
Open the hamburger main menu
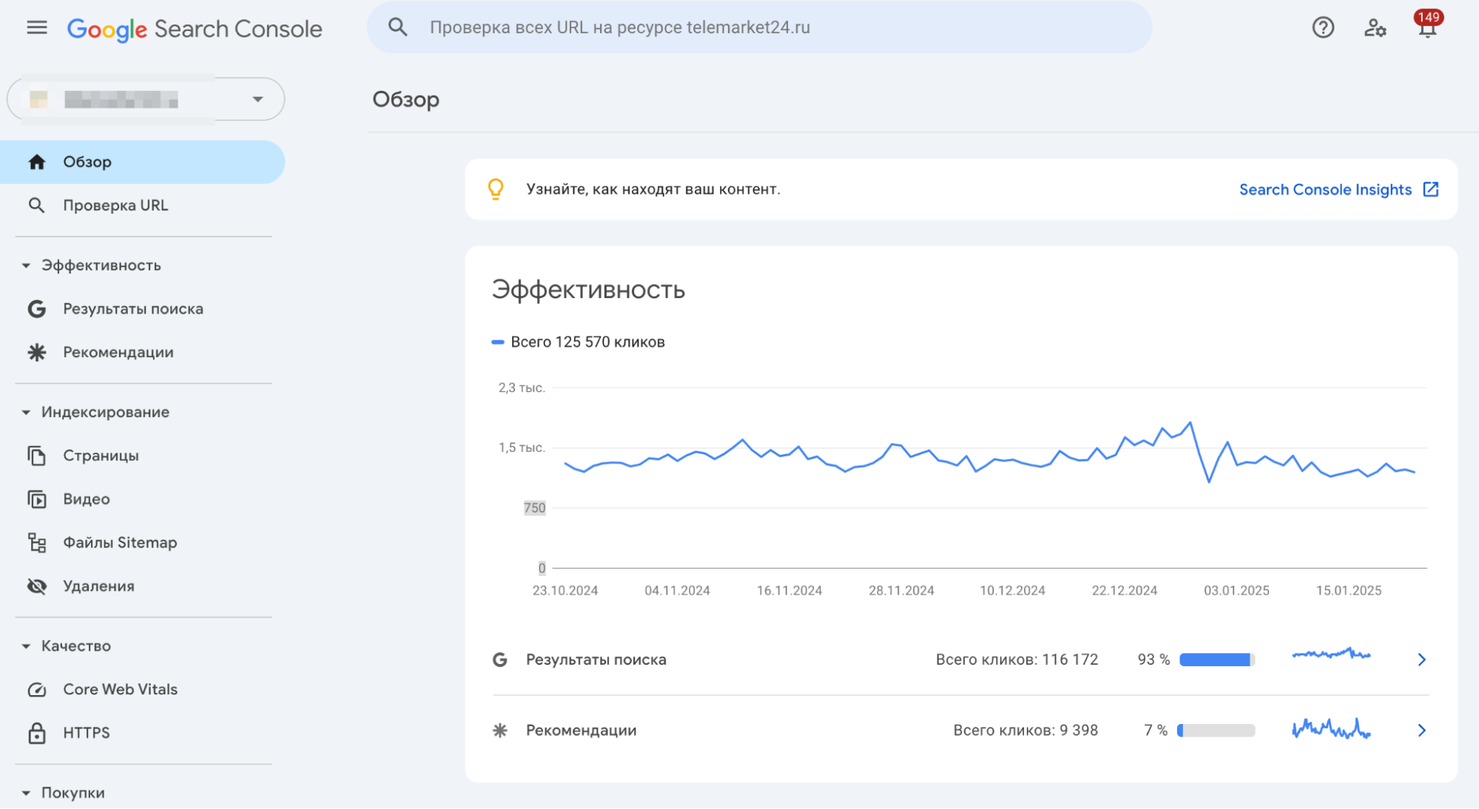point(37,28)
